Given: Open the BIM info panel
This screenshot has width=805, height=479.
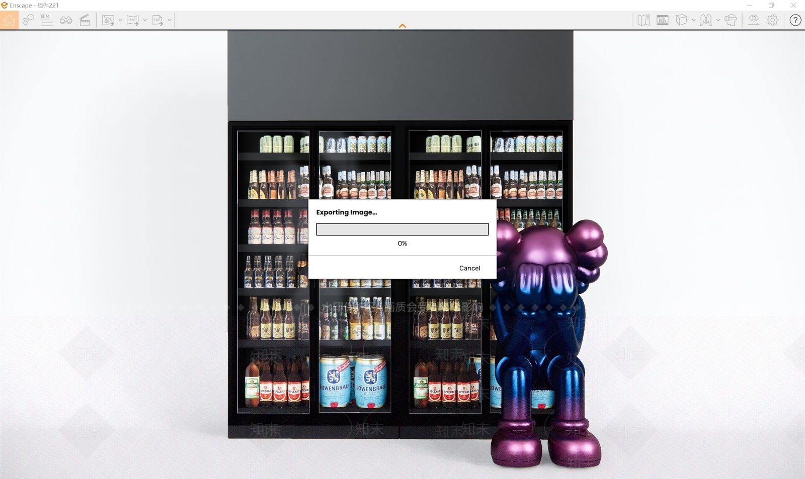Looking at the screenshot, I should [x=46, y=20].
